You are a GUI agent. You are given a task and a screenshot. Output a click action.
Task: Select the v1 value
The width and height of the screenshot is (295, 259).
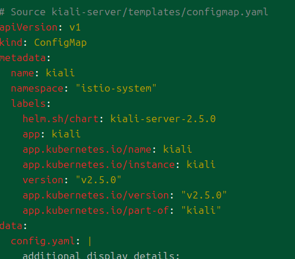75,28
